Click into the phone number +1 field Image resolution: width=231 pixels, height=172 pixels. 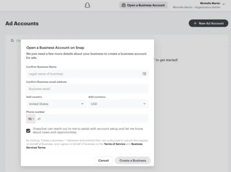(92, 119)
